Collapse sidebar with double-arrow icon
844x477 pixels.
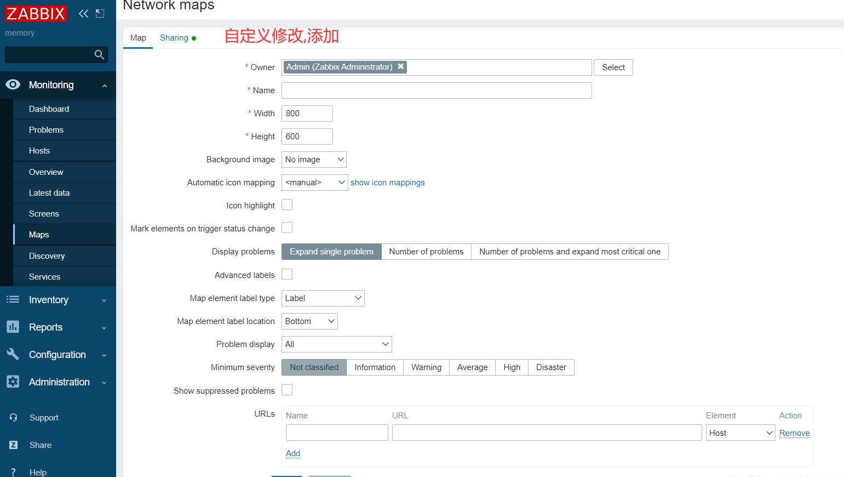click(x=83, y=14)
